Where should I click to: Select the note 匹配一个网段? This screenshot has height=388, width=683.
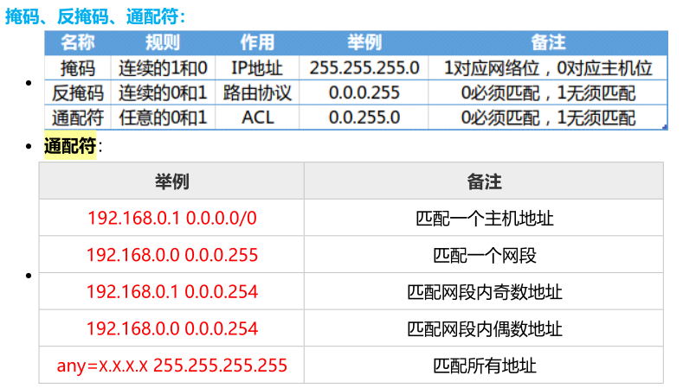point(485,255)
